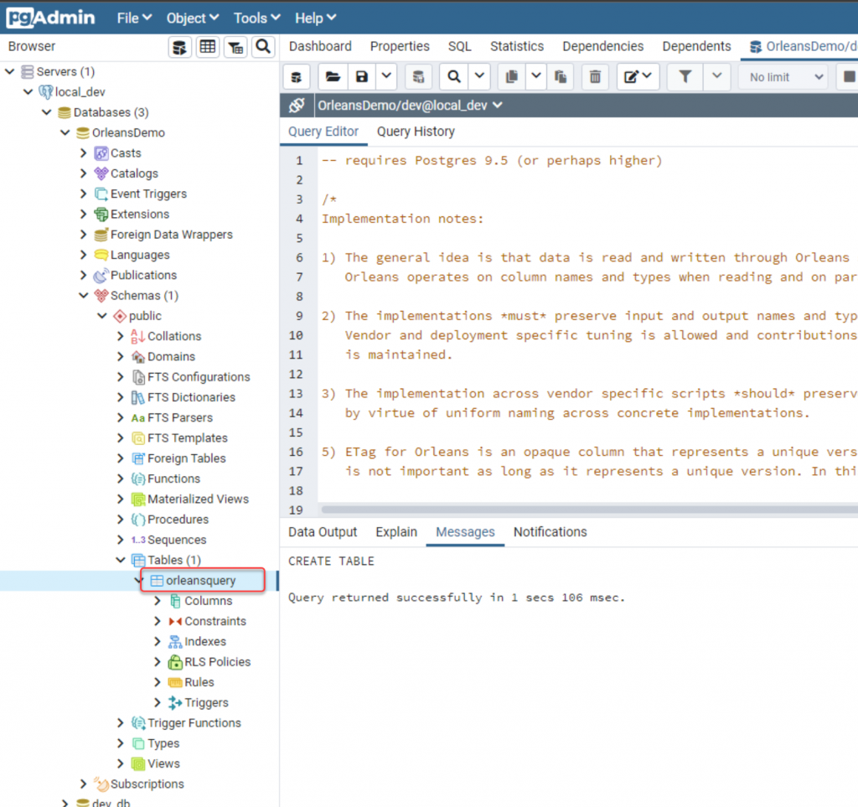Click the connection status icon beside OrleansDemo/dev@local_dev
The width and height of the screenshot is (858, 807).
click(x=297, y=106)
